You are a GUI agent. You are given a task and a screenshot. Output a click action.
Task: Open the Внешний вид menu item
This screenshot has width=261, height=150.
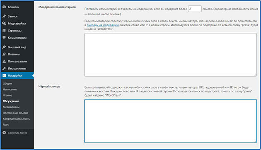click(17, 47)
